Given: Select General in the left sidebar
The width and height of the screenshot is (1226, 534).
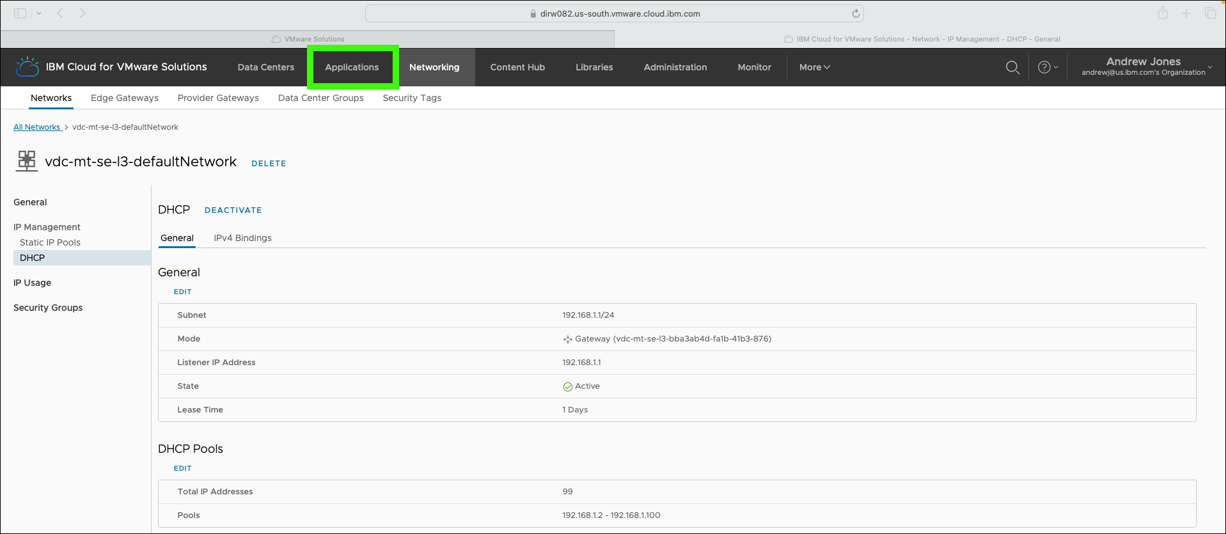Looking at the screenshot, I should [x=30, y=202].
